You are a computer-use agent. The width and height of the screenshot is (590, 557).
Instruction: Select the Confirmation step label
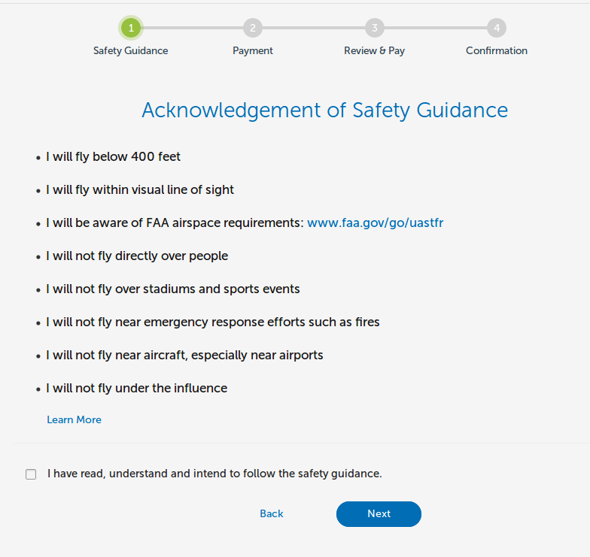click(x=497, y=51)
